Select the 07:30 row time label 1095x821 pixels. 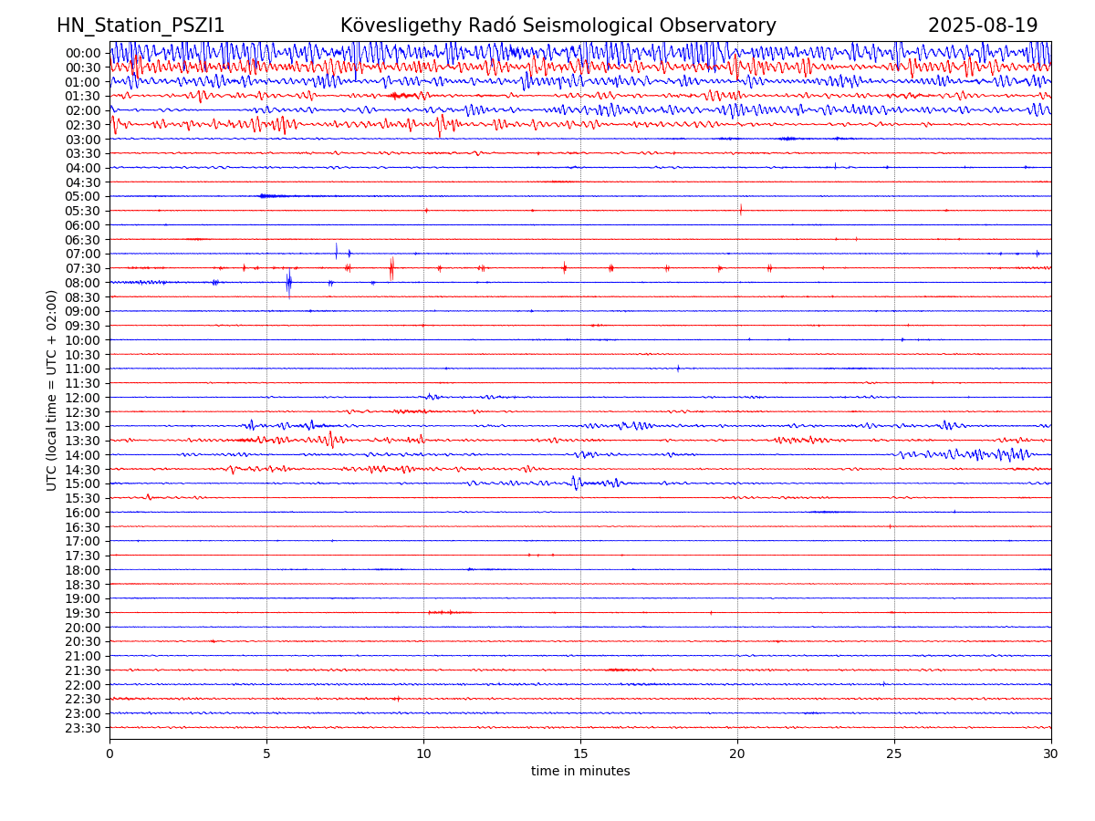83,268
